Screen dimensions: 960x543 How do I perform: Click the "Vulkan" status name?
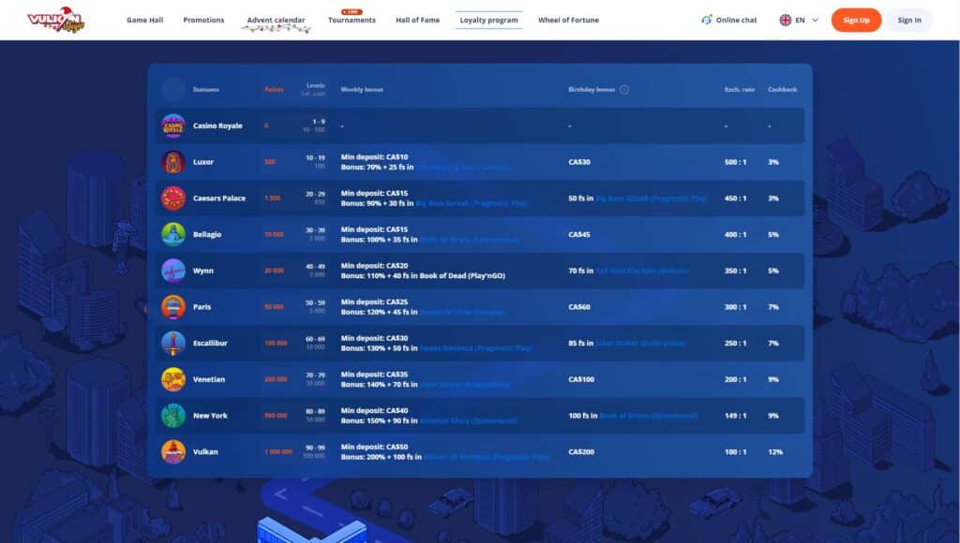coord(205,452)
